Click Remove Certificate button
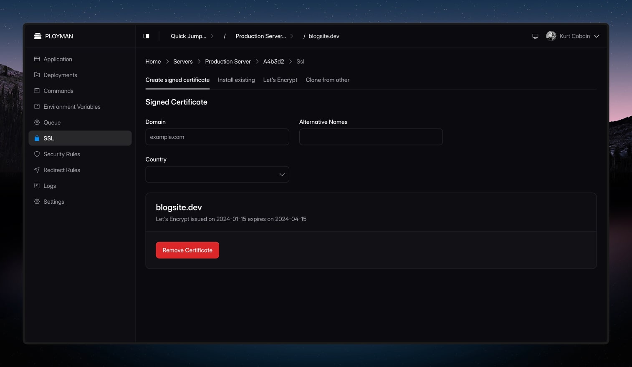This screenshot has height=367, width=632. [187, 250]
